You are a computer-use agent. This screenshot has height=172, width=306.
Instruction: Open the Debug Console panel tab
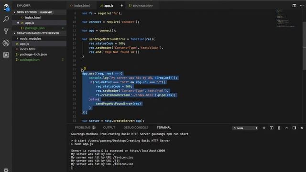tap(136, 128)
